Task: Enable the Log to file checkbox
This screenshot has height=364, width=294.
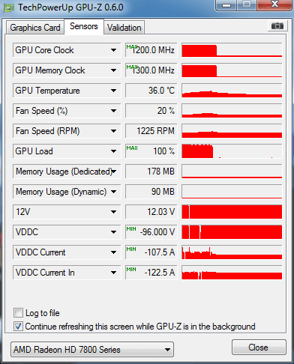Action: click(x=18, y=312)
